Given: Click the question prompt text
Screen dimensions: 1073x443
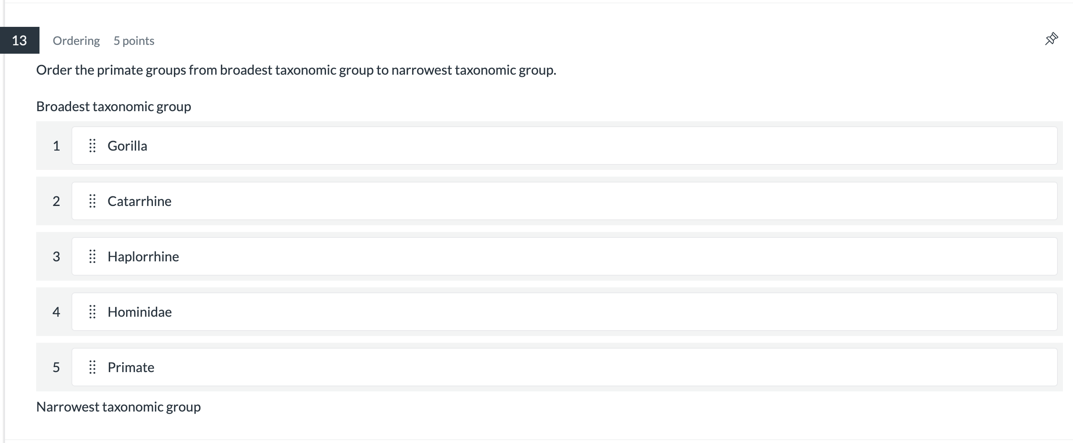Looking at the screenshot, I should click(296, 70).
